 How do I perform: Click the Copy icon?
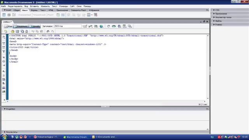coord(37,31)
